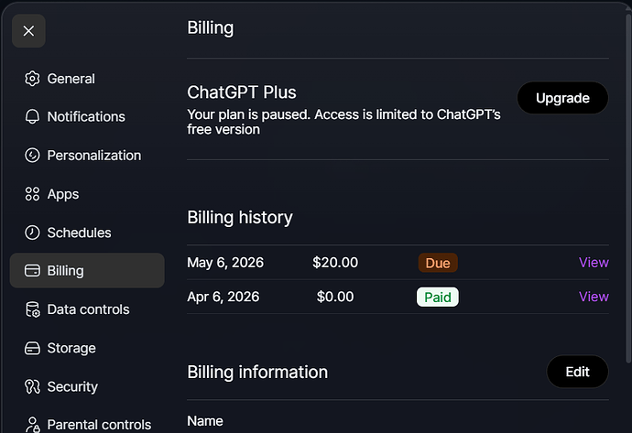Click the Personalization icon
This screenshot has width=632, height=433.
coord(32,155)
